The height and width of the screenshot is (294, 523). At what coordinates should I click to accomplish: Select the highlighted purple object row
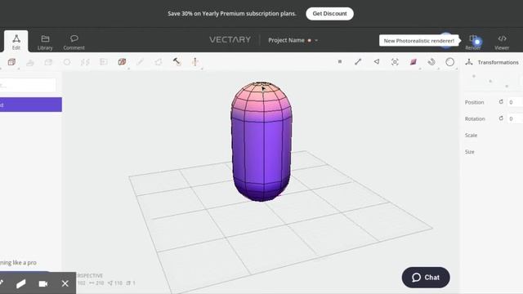[31, 105]
